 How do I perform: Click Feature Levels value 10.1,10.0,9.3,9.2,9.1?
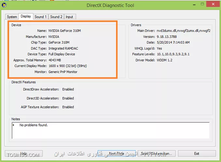(173, 54)
